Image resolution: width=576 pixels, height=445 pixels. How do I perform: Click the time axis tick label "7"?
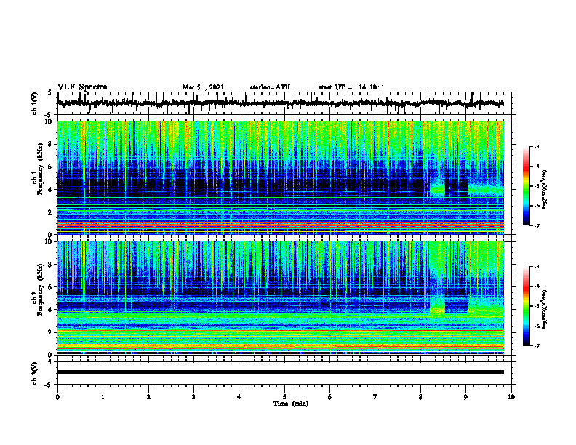click(375, 397)
